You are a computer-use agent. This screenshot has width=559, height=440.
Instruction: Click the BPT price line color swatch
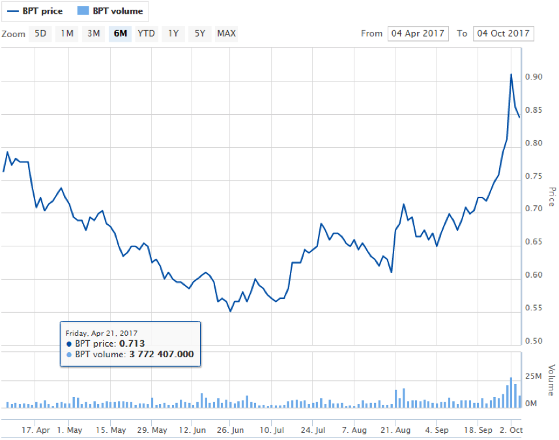pos(12,11)
